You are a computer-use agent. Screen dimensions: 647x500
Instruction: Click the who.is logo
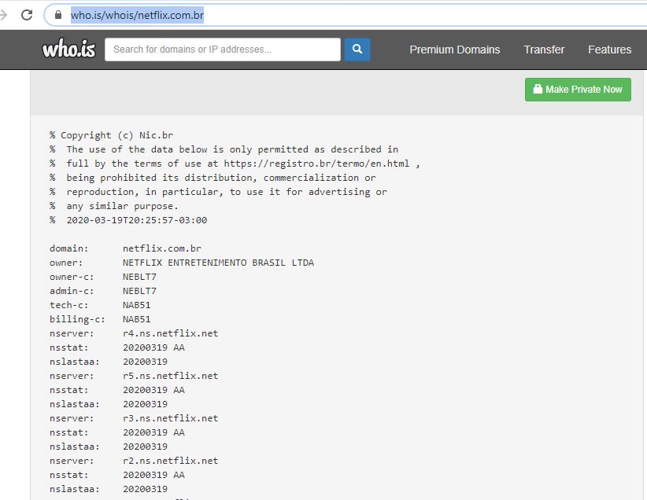(69, 49)
